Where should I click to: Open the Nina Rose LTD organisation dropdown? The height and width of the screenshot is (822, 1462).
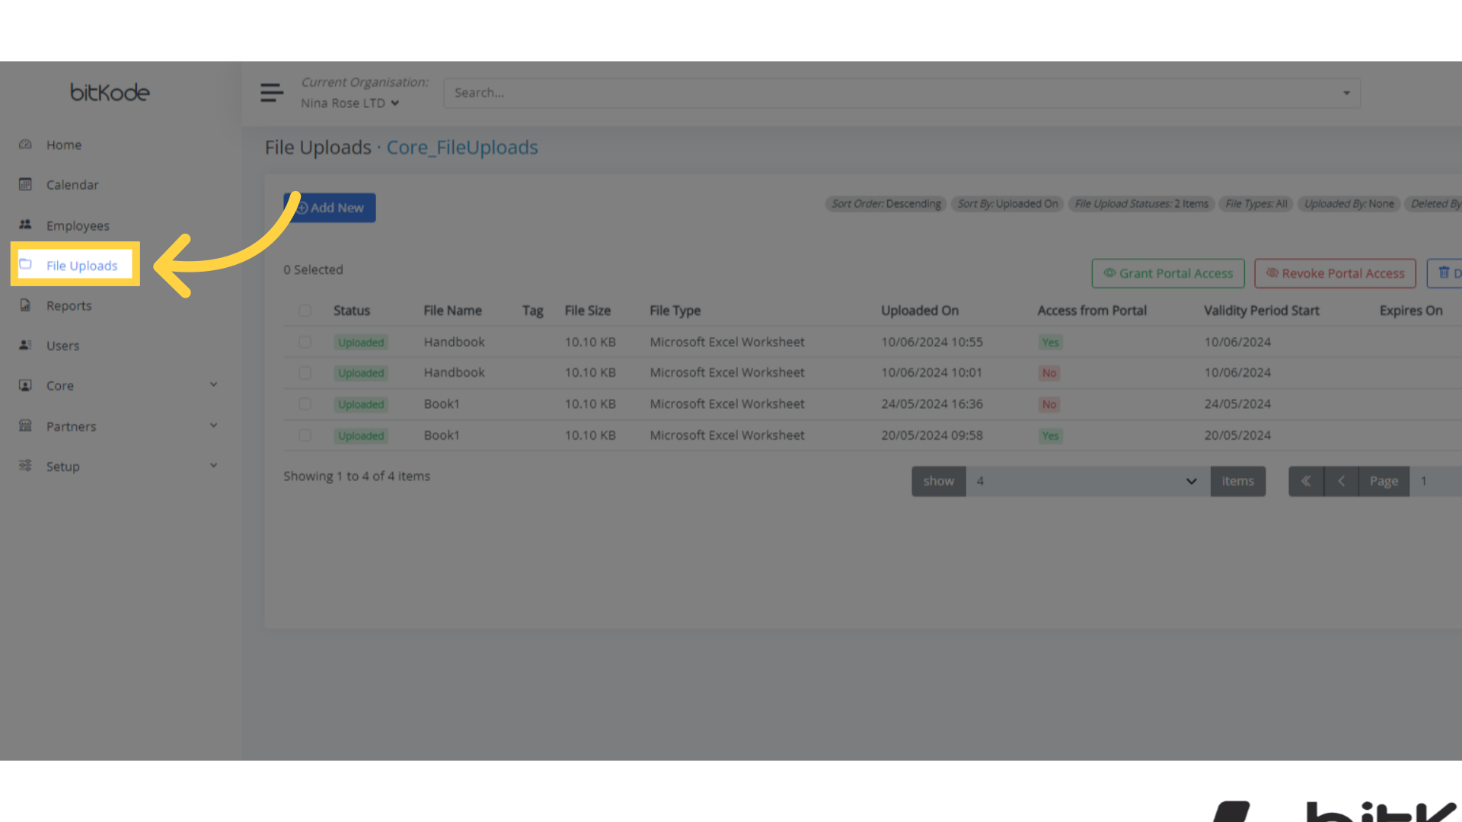click(x=350, y=103)
